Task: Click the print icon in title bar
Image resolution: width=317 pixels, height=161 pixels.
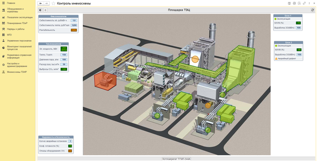Action: [295, 3]
